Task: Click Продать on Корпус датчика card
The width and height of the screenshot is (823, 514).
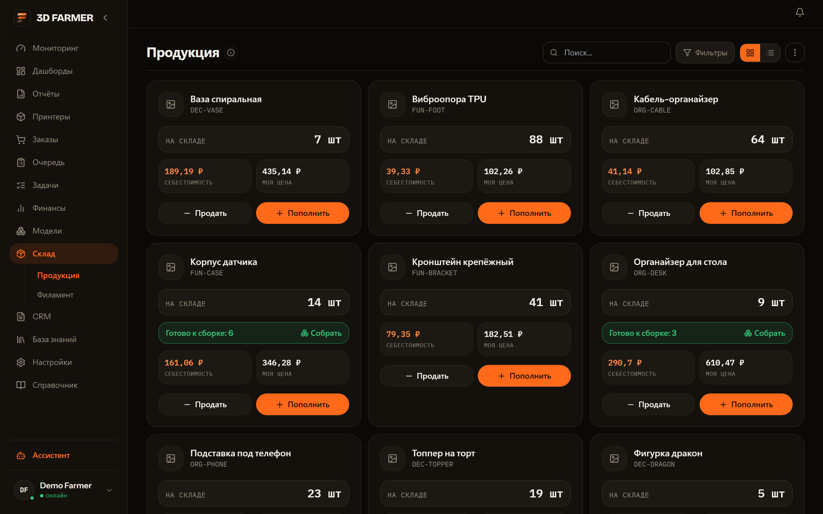Action: click(x=205, y=405)
